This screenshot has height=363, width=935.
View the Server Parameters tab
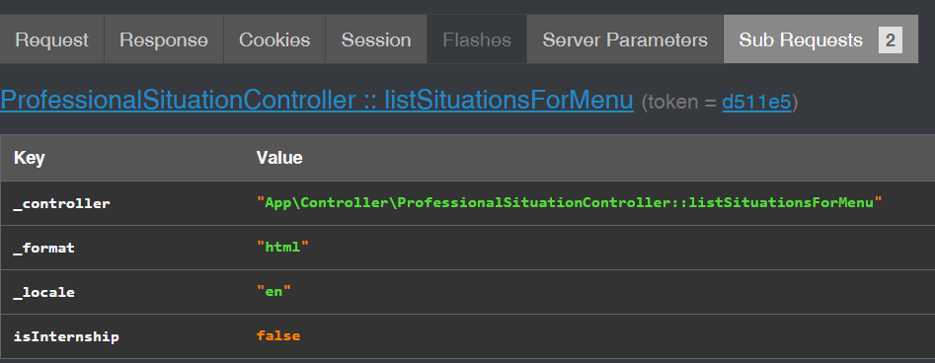click(x=625, y=39)
